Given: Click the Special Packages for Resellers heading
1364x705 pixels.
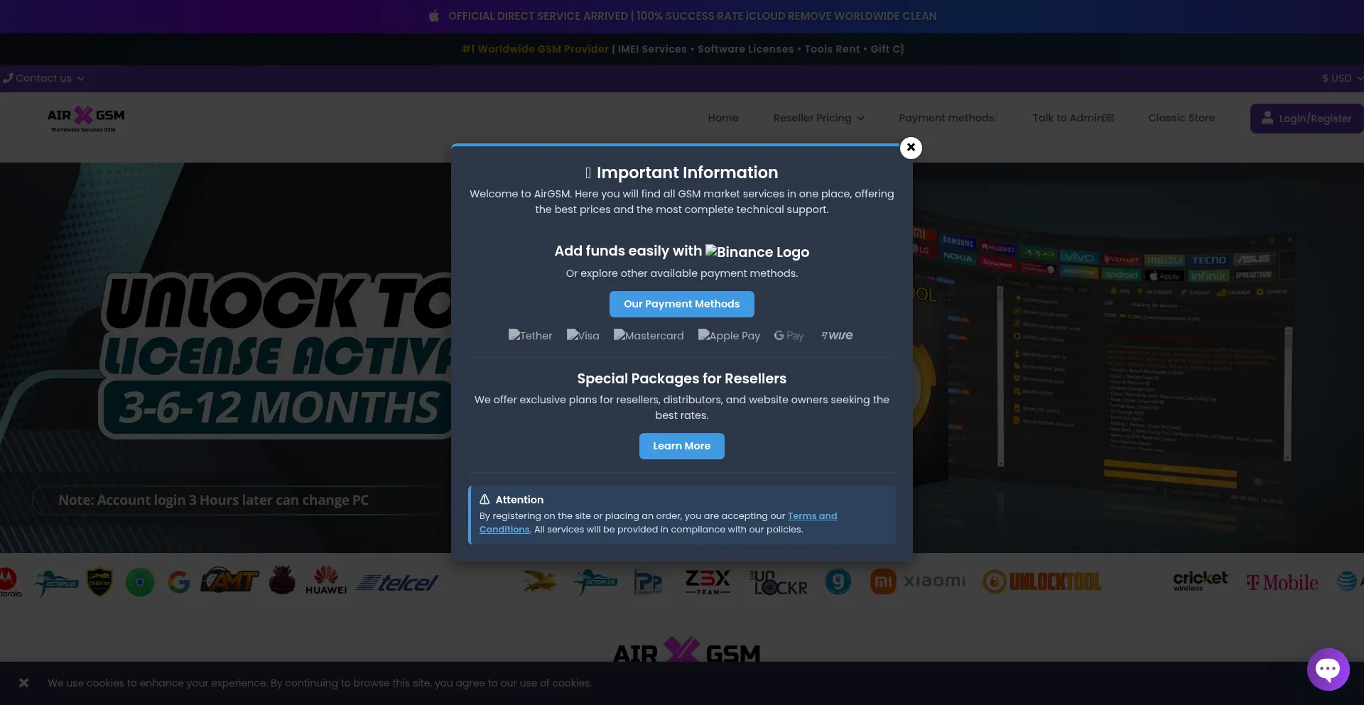Looking at the screenshot, I should [681, 378].
